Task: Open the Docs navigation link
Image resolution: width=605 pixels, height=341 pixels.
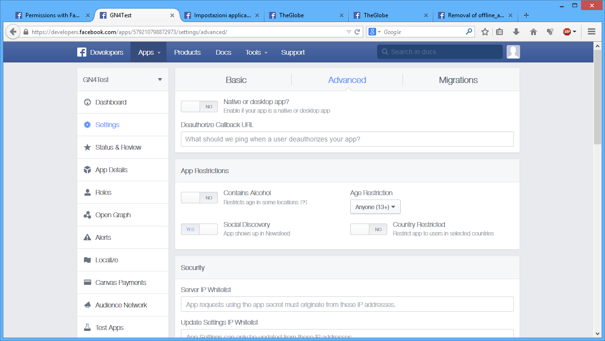Action: point(224,52)
